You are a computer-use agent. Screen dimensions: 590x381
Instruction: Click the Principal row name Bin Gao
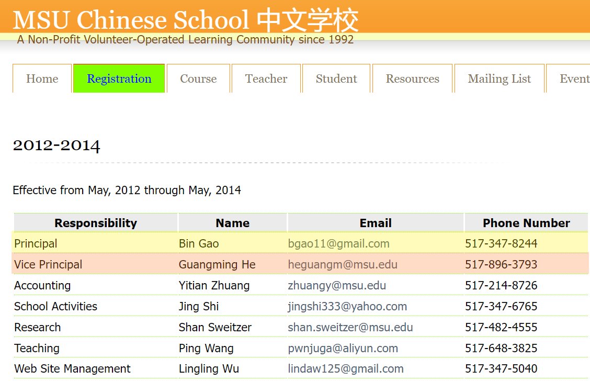pyautogui.click(x=199, y=243)
